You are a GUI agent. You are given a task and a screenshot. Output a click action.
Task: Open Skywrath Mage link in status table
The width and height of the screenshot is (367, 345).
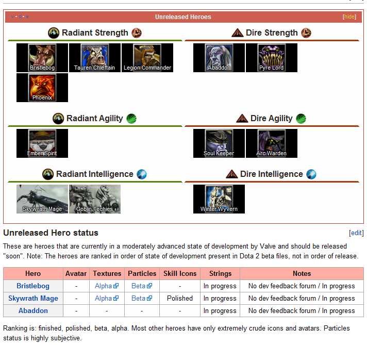[33, 298]
